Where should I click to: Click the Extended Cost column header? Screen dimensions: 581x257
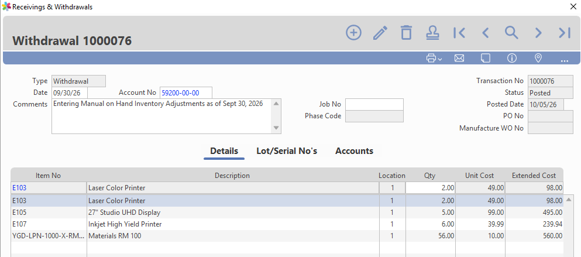pos(534,176)
